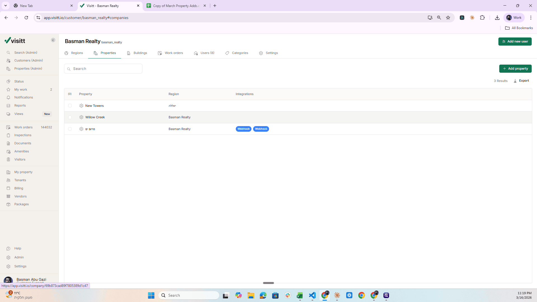Open gear settings for מרום ים property
This screenshot has width=537, height=302.
(x=81, y=129)
